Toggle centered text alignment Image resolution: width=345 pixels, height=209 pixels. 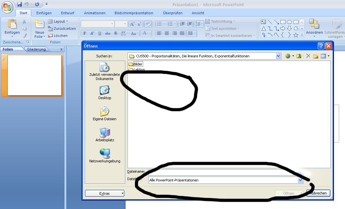(167, 33)
